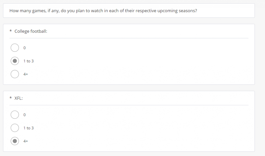Click the required asterisk beside XFL
The height and width of the screenshot is (156, 265).
(x=11, y=98)
